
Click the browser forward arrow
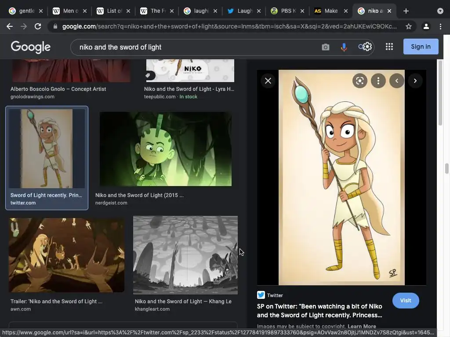pos(24,26)
